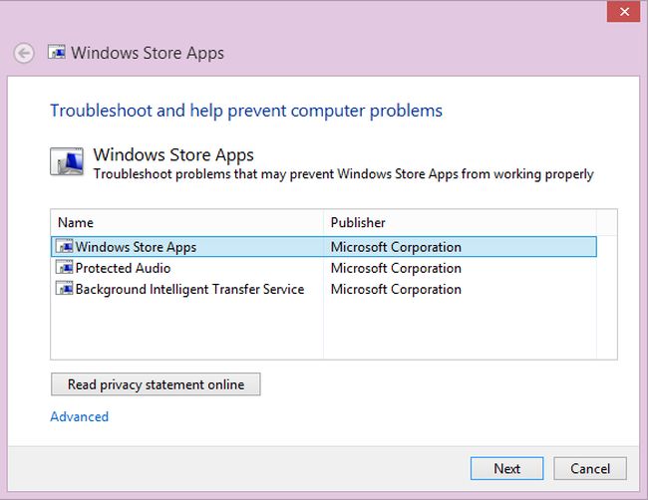648x500 pixels.
Task: Click the large Windows Store Apps troubleshooter icon
Action: [x=67, y=161]
